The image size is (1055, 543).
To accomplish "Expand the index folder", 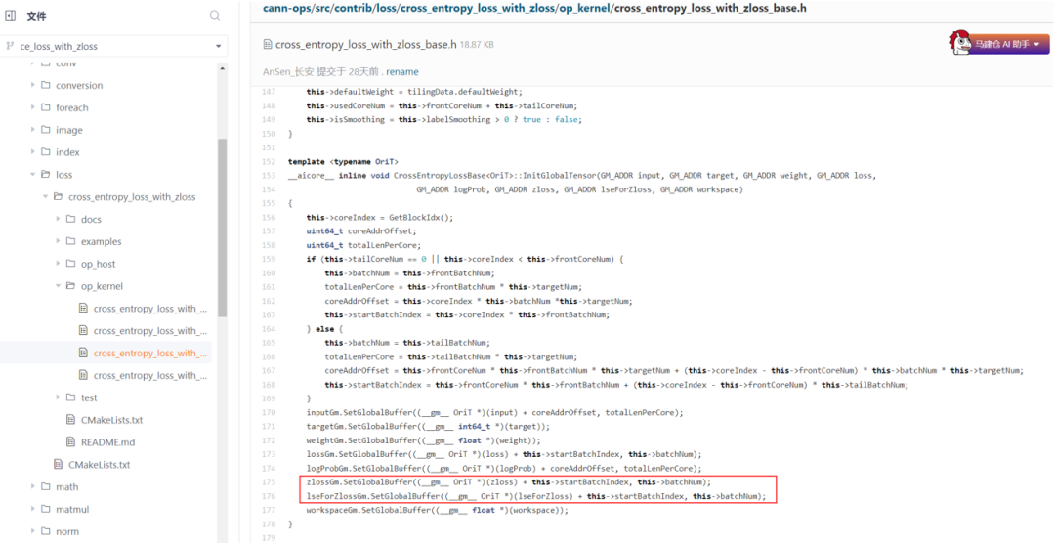I will tap(33, 152).
